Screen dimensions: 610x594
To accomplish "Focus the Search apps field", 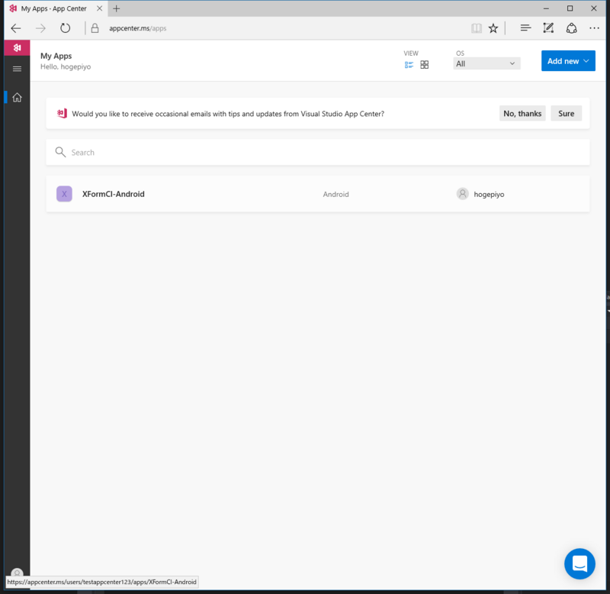I will (x=317, y=152).
